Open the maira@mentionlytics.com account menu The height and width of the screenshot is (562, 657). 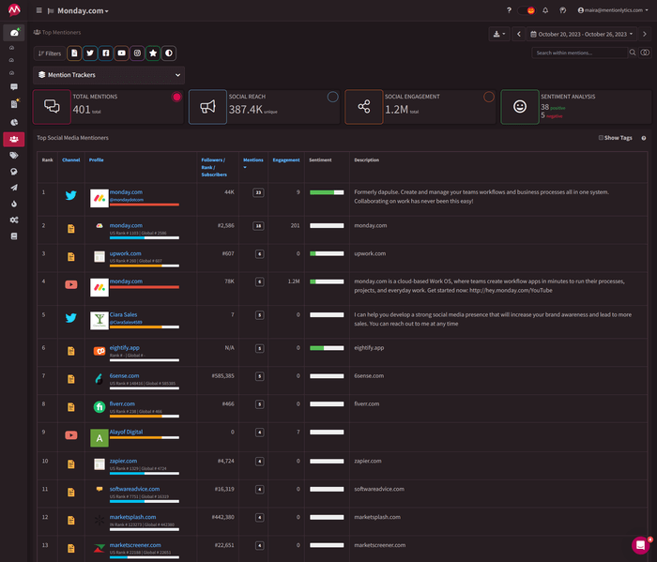613,10
